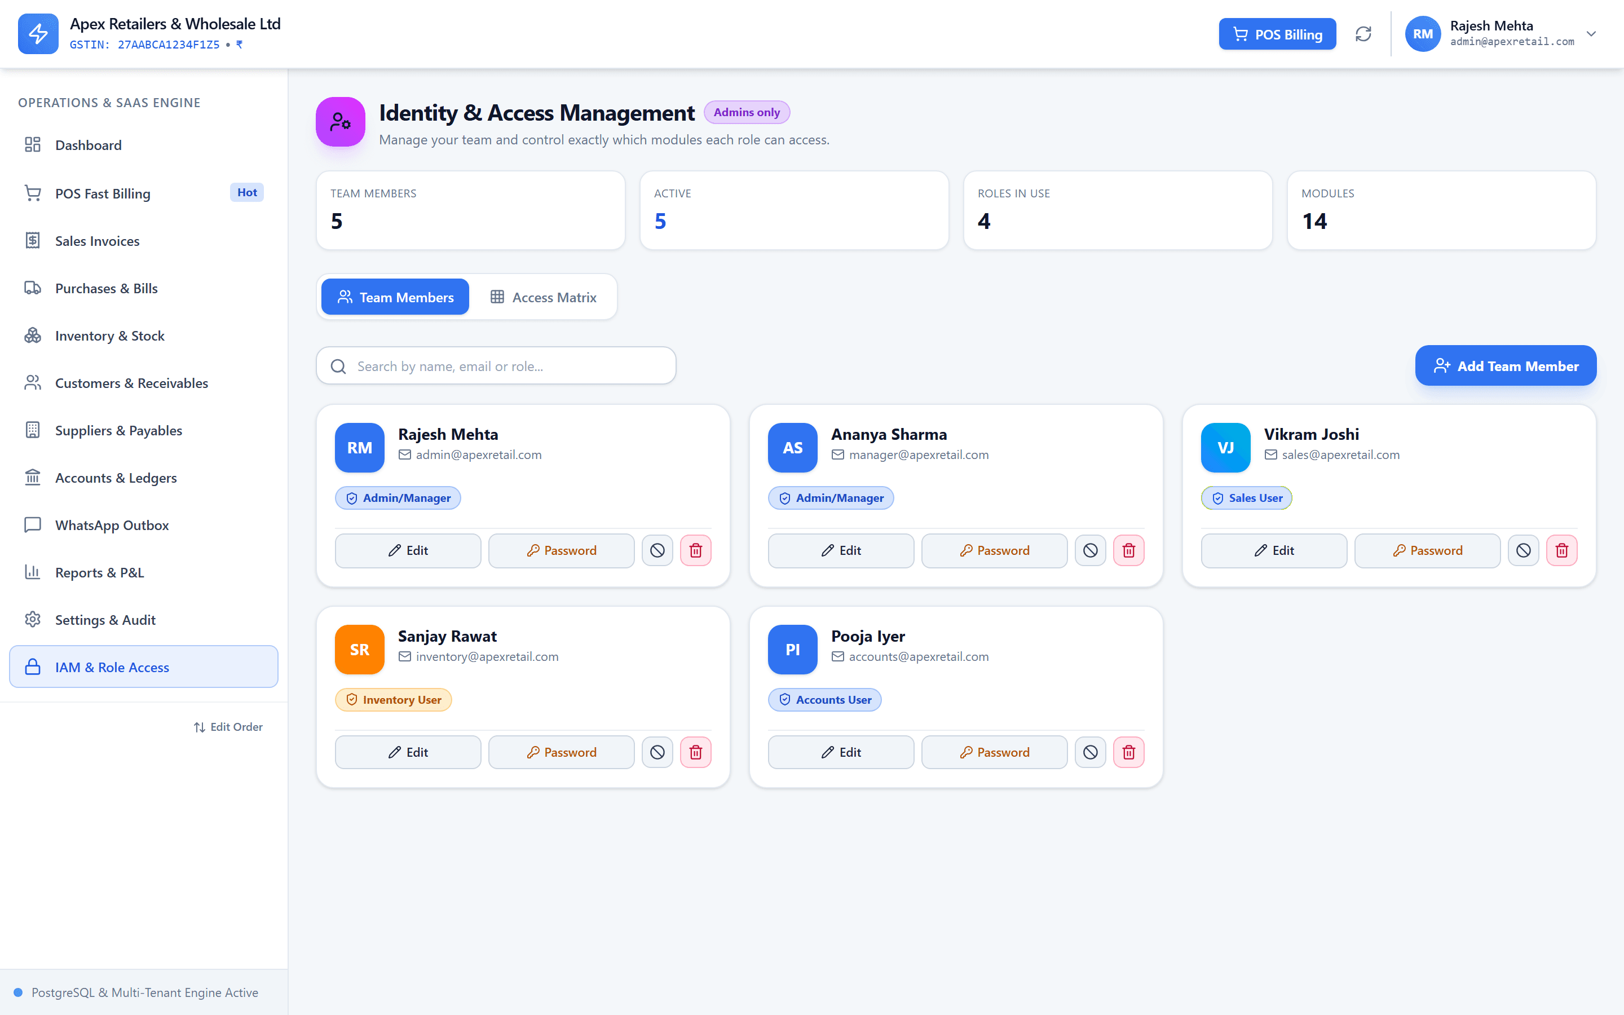
Task: Disable Pooja Iyer's account via ban icon
Action: point(1091,752)
